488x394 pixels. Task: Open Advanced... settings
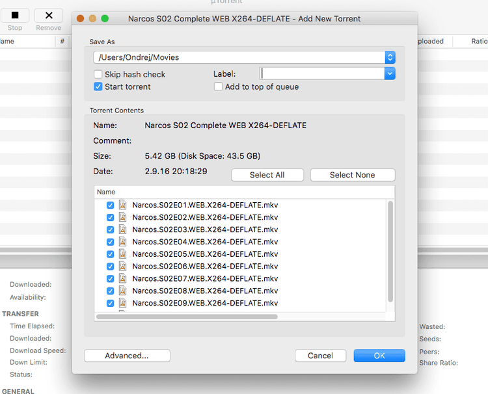[x=127, y=356]
